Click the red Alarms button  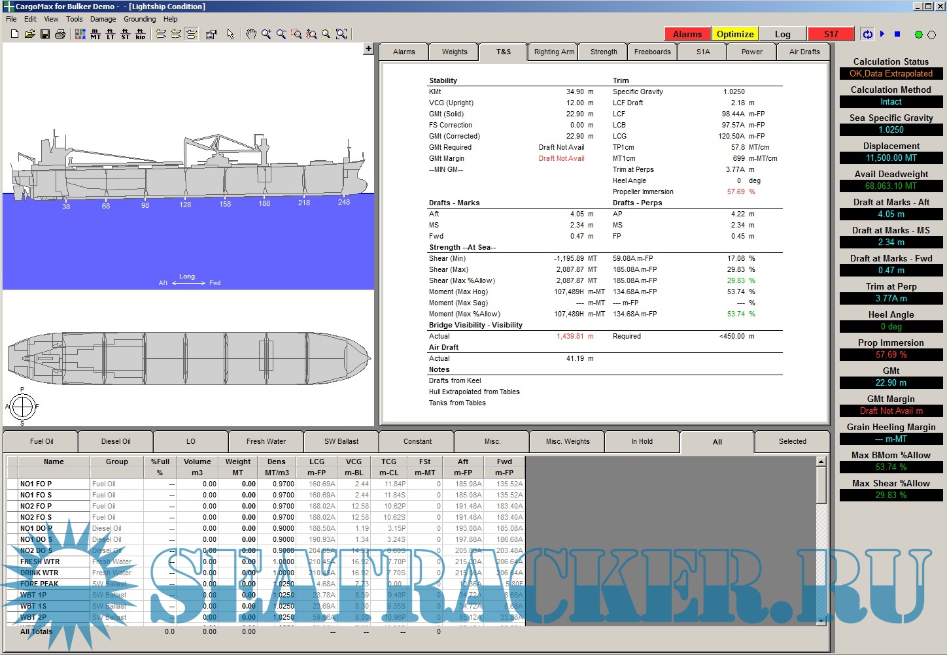(687, 34)
